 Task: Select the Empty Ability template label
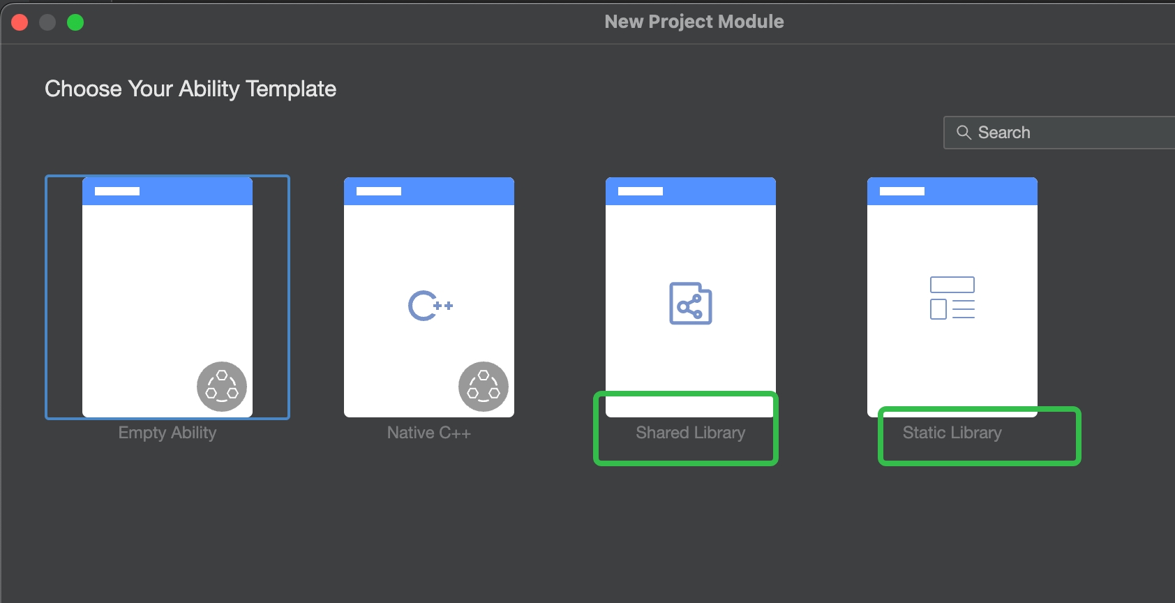[x=167, y=433]
